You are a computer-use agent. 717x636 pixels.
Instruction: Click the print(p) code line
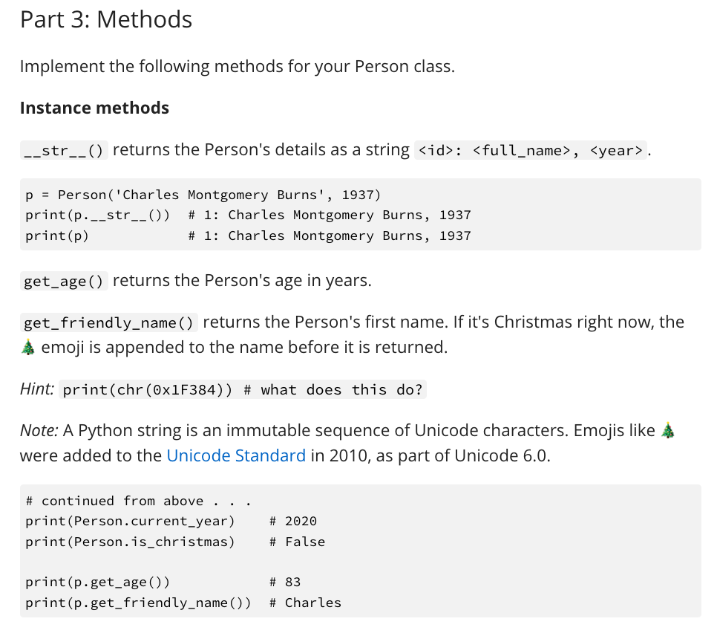[249, 236]
